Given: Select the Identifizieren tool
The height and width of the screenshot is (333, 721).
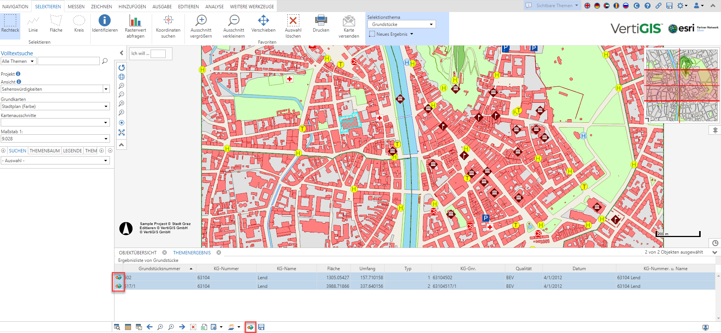Looking at the screenshot, I should [104, 23].
